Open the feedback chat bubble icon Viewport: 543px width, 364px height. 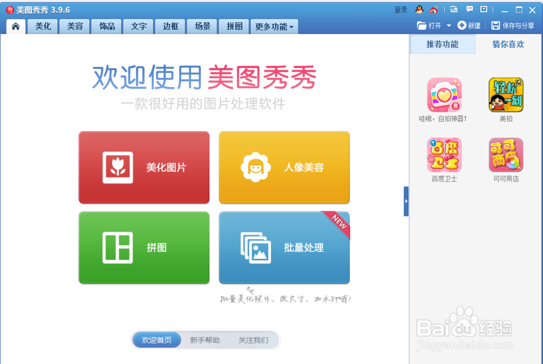coord(469,9)
